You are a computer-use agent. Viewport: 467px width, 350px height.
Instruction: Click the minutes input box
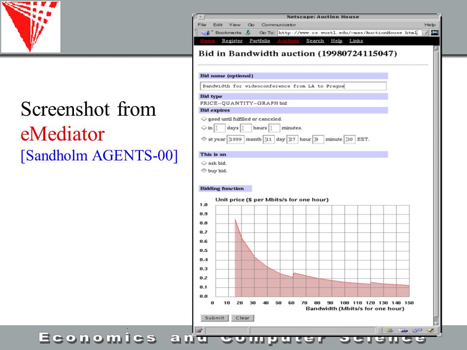[274, 128]
